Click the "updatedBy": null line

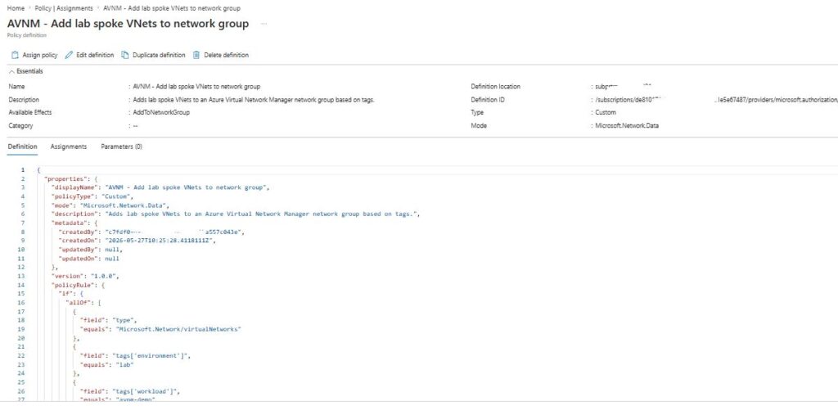click(90, 250)
